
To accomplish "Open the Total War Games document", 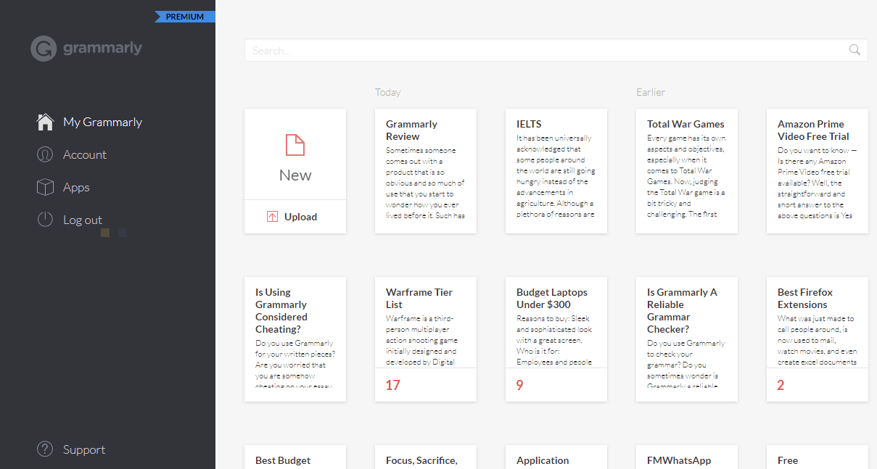I will [x=687, y=171].
